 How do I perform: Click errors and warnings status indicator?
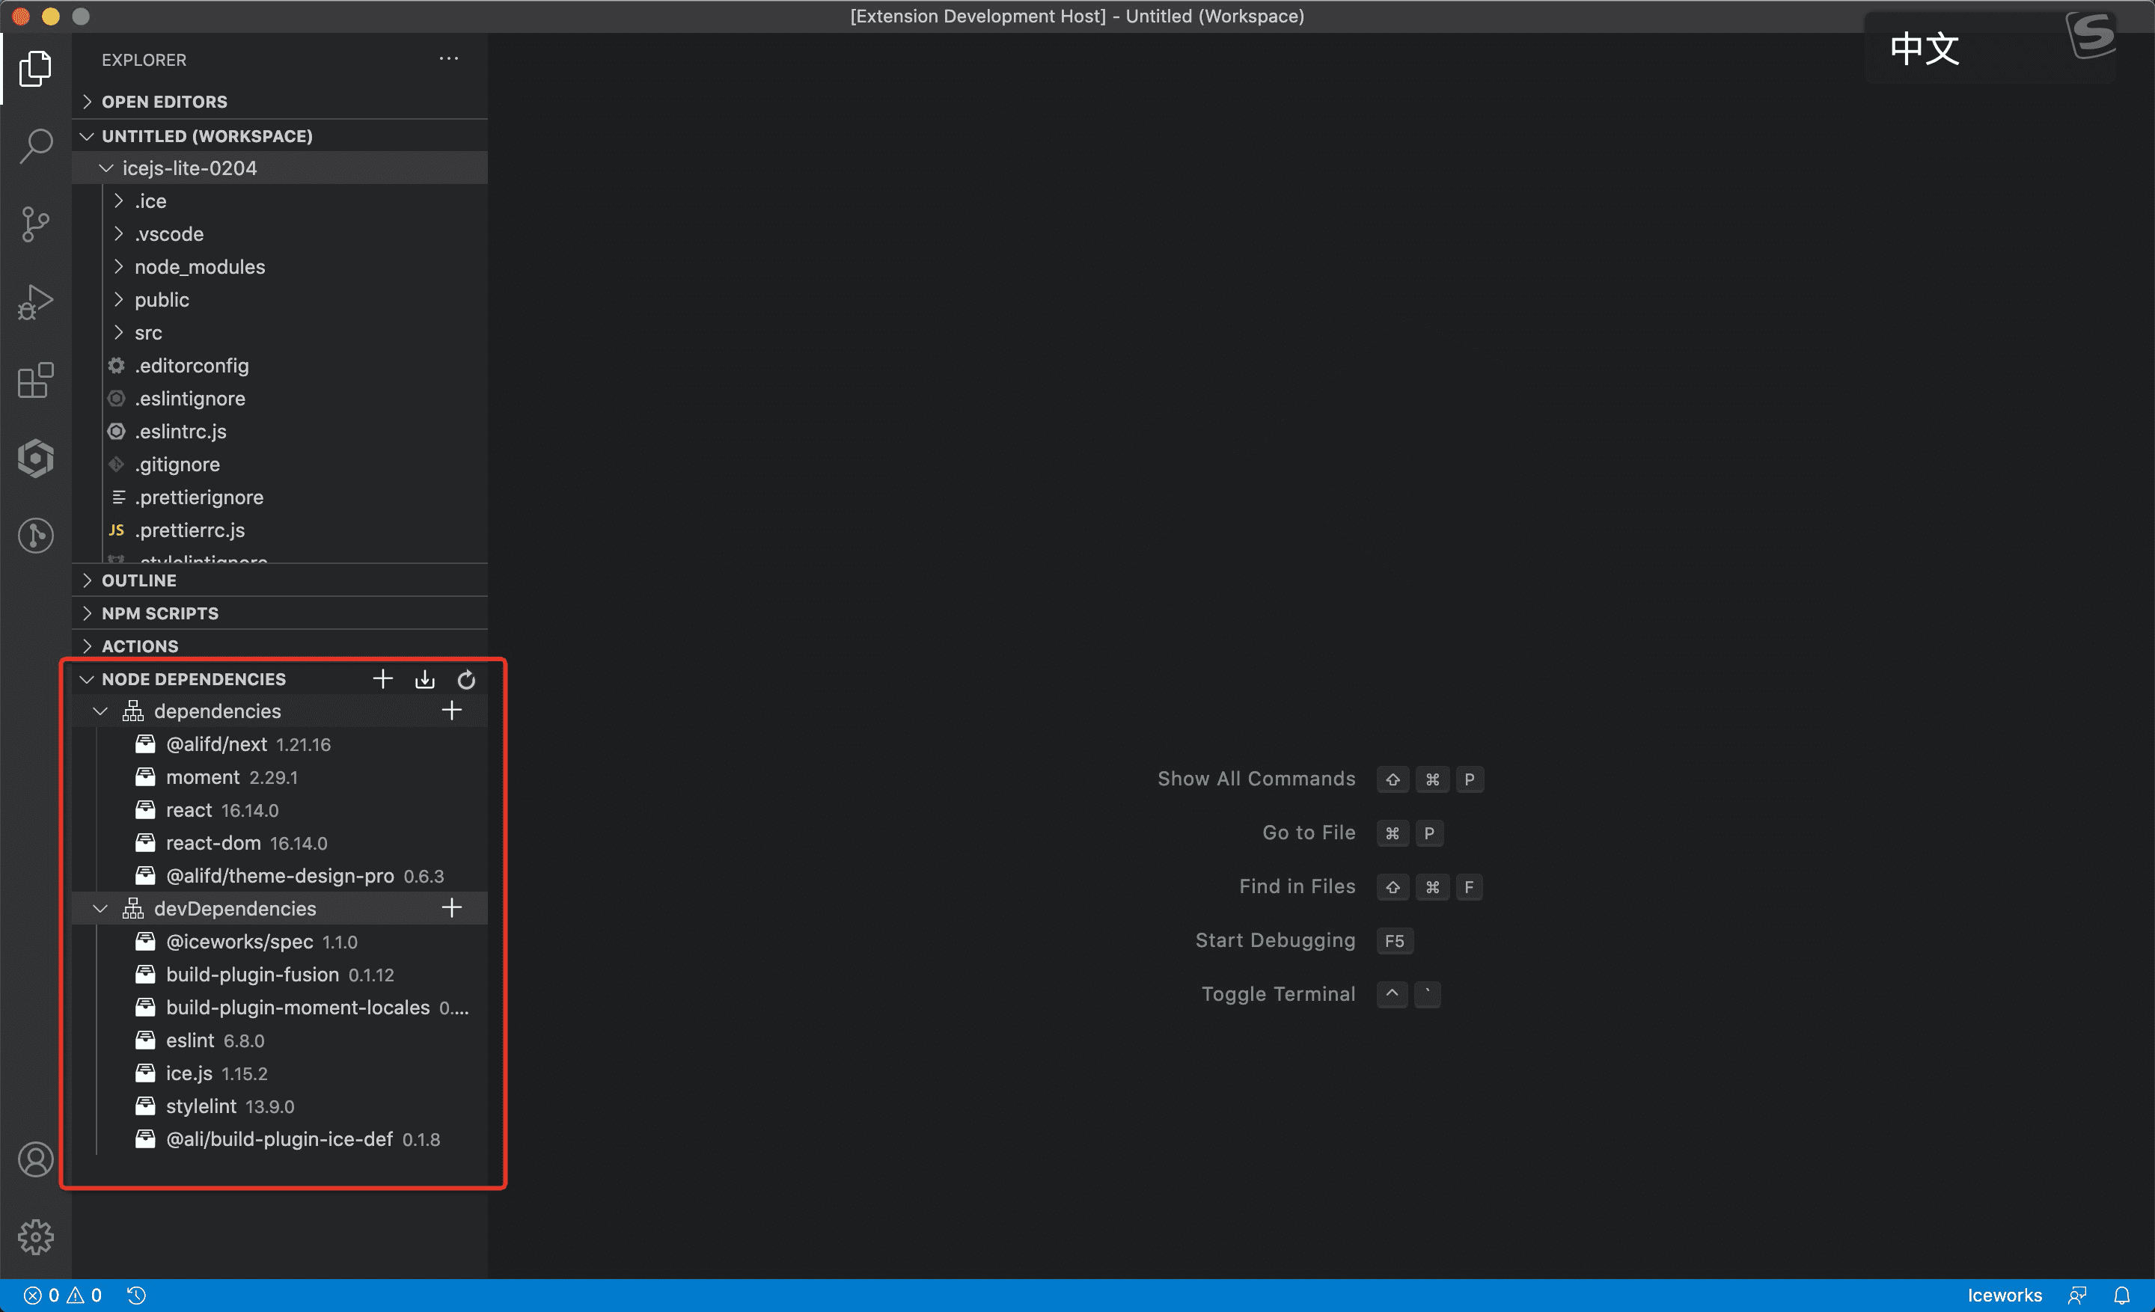(62, 1296)
